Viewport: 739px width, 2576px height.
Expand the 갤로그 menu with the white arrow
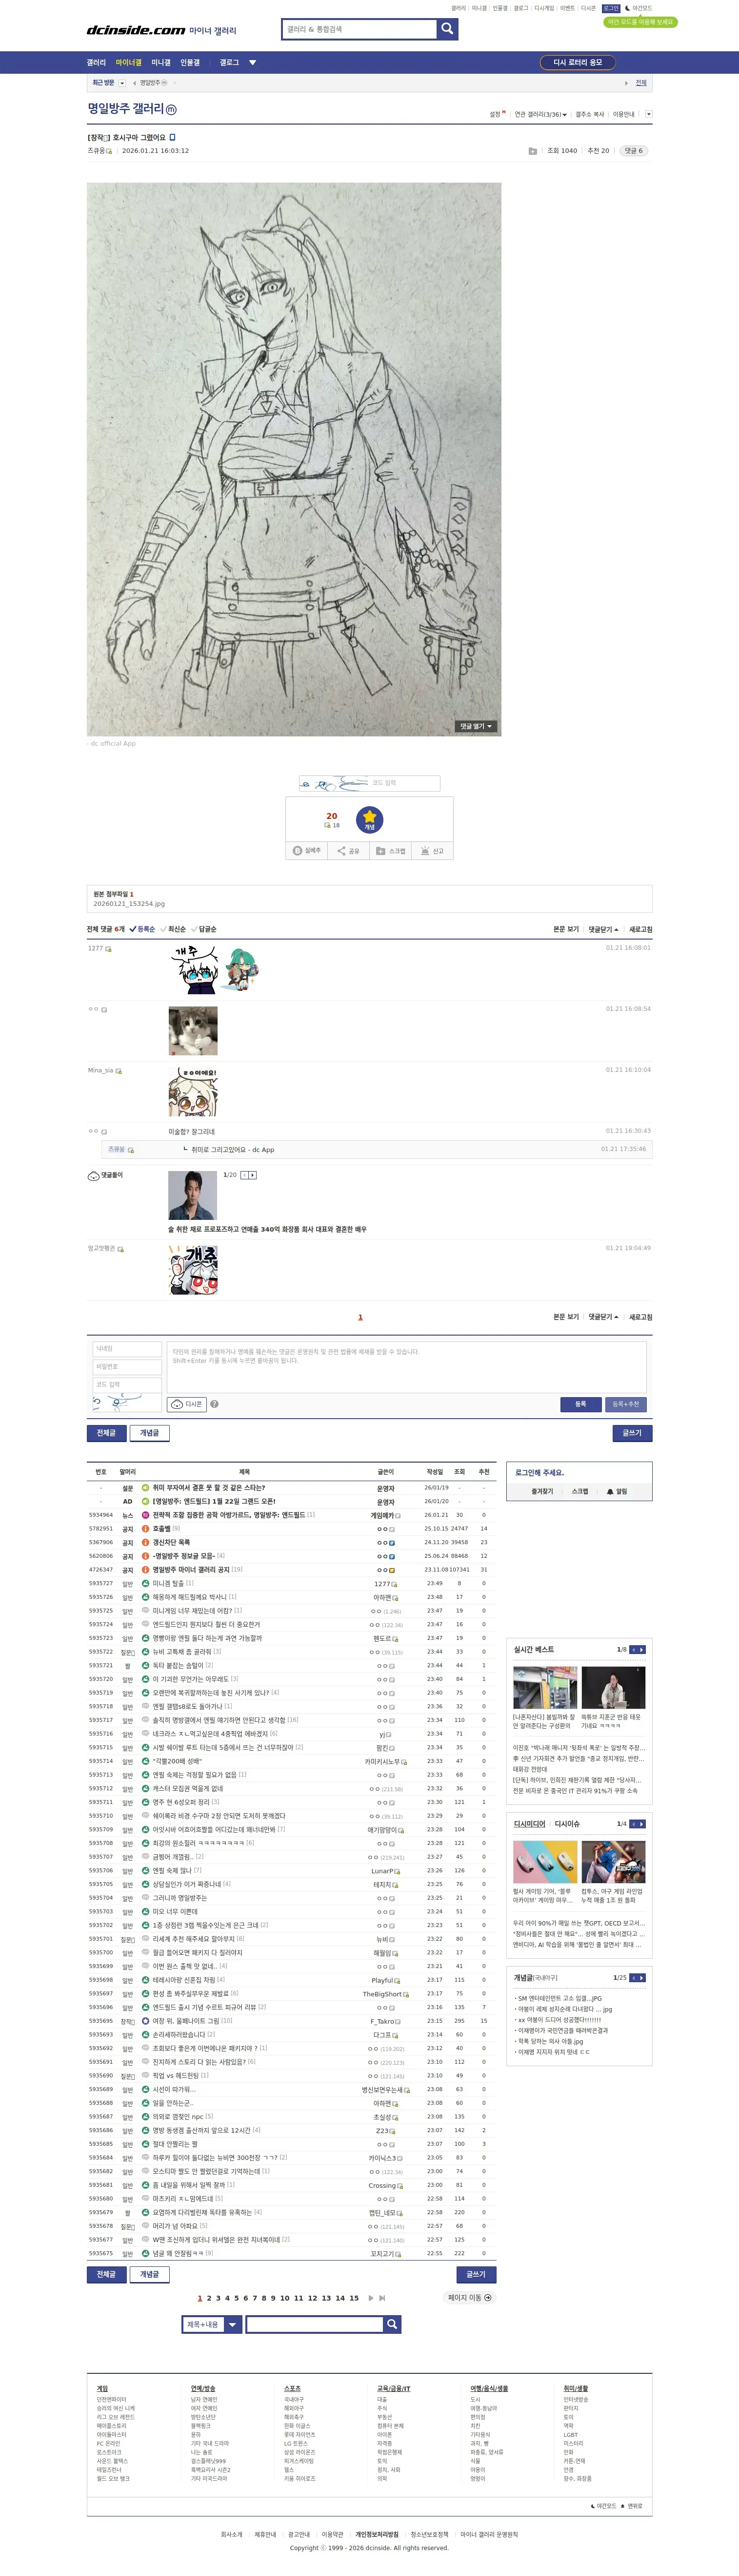(x=253, y=63)
